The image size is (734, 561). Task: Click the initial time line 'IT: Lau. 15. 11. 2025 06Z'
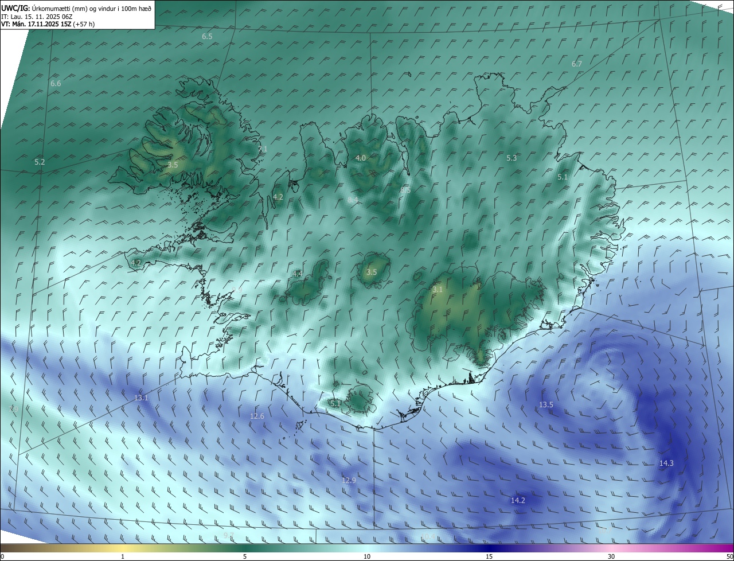[x=37, y=17]
